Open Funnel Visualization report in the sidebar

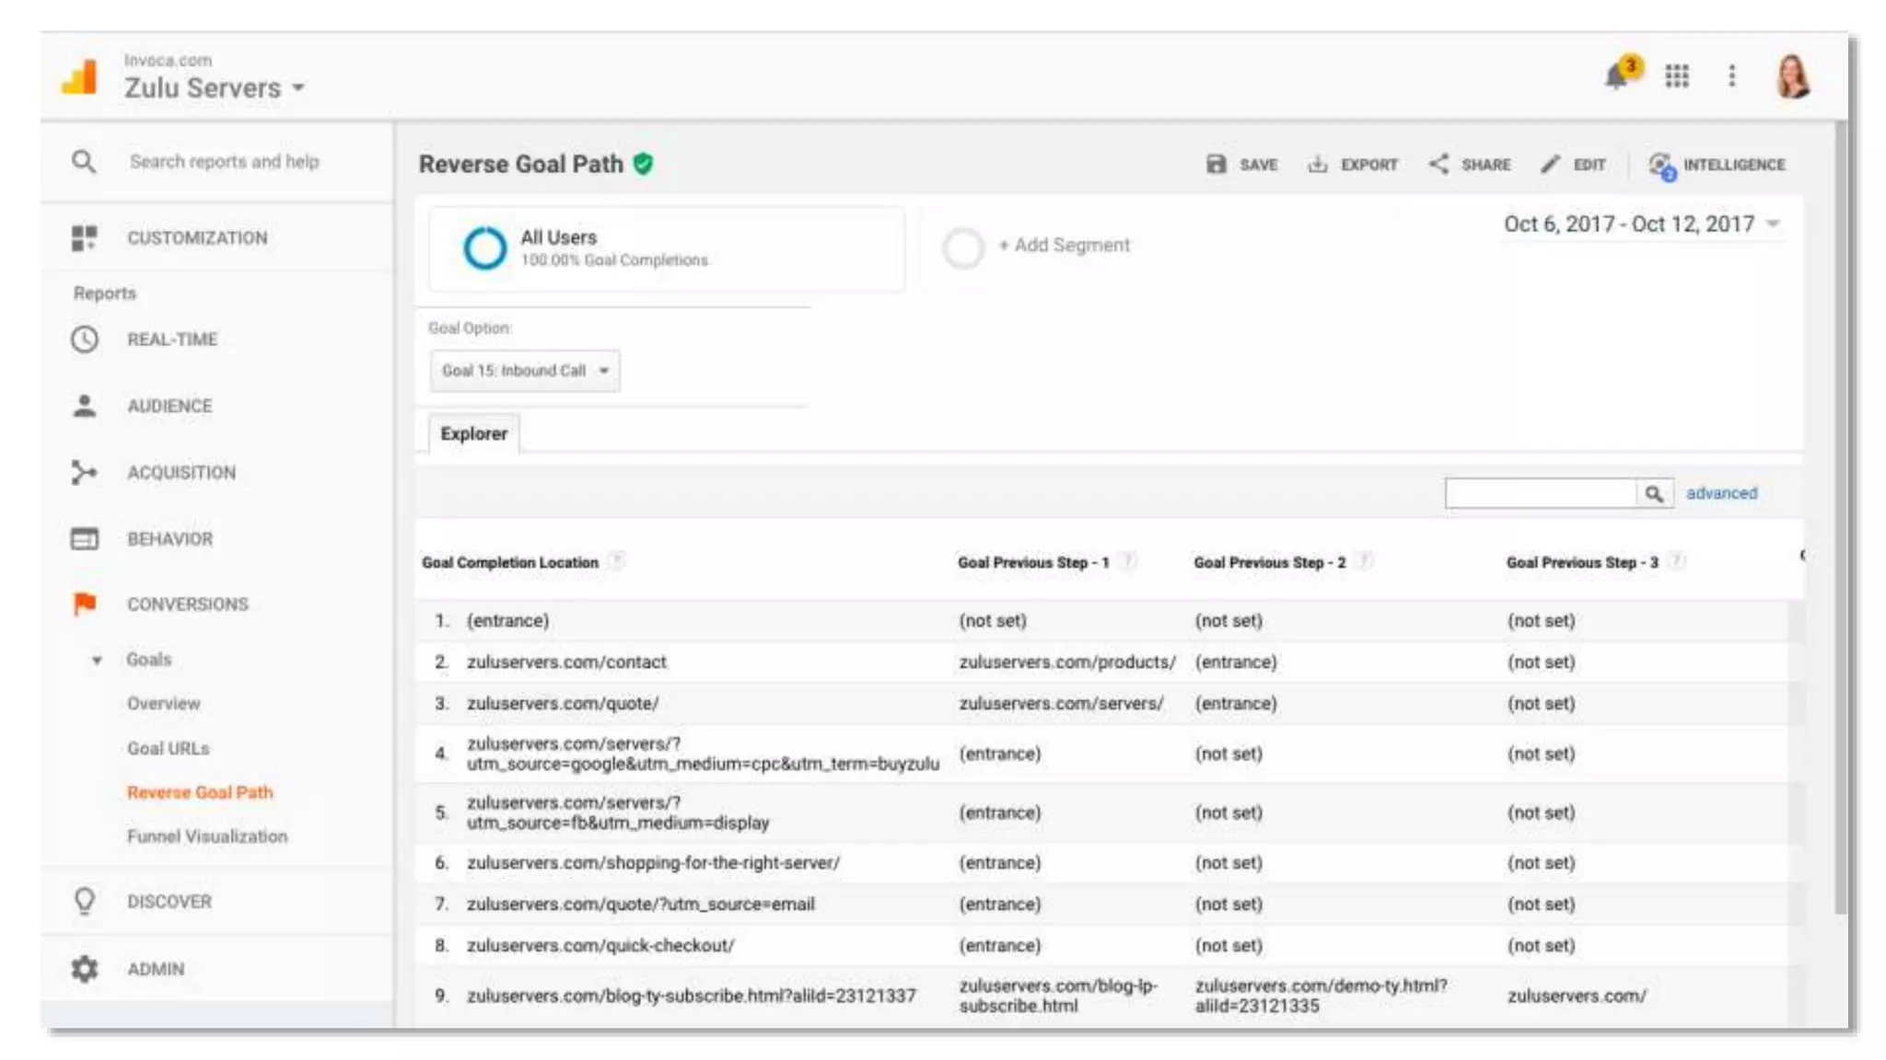207,836
